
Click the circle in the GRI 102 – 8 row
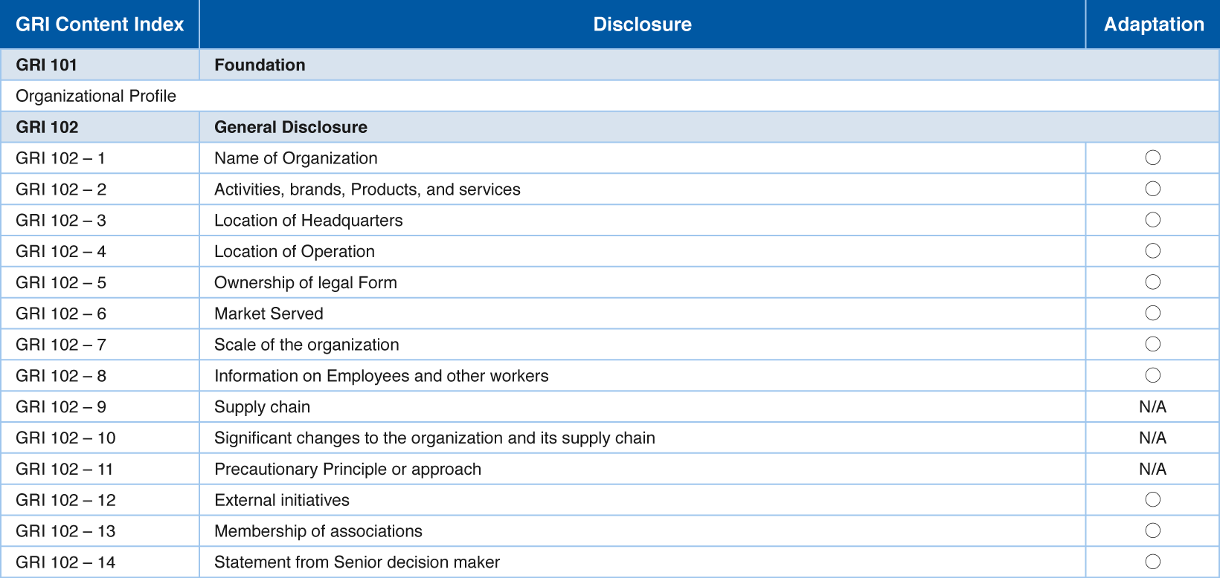coord(1153,375)
